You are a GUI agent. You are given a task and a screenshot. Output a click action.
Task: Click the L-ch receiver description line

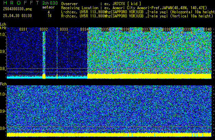(138, 12)
